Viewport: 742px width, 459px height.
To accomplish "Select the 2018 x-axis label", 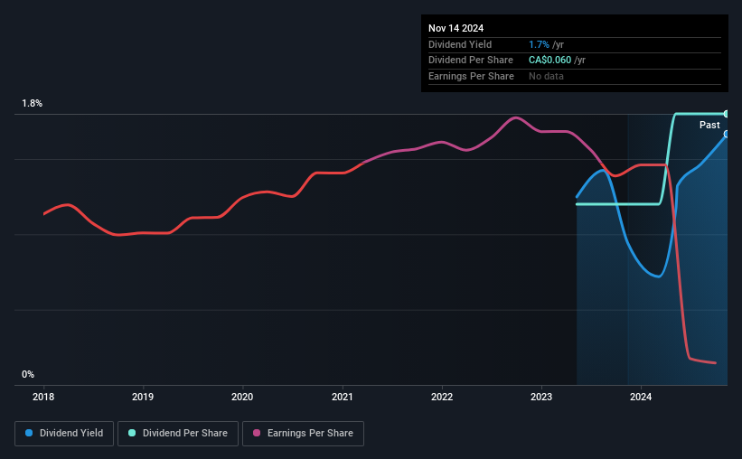I will coord(43,397).
